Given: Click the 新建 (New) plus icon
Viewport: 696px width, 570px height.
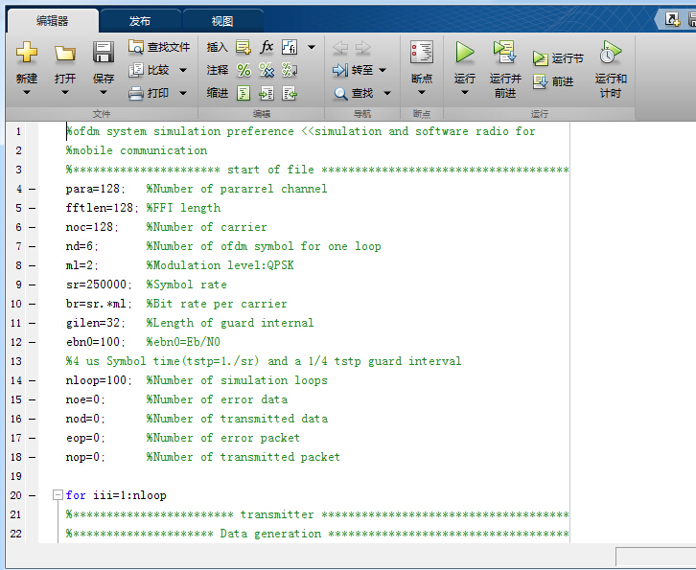Looking at the screenshot, I should [27, 52].
